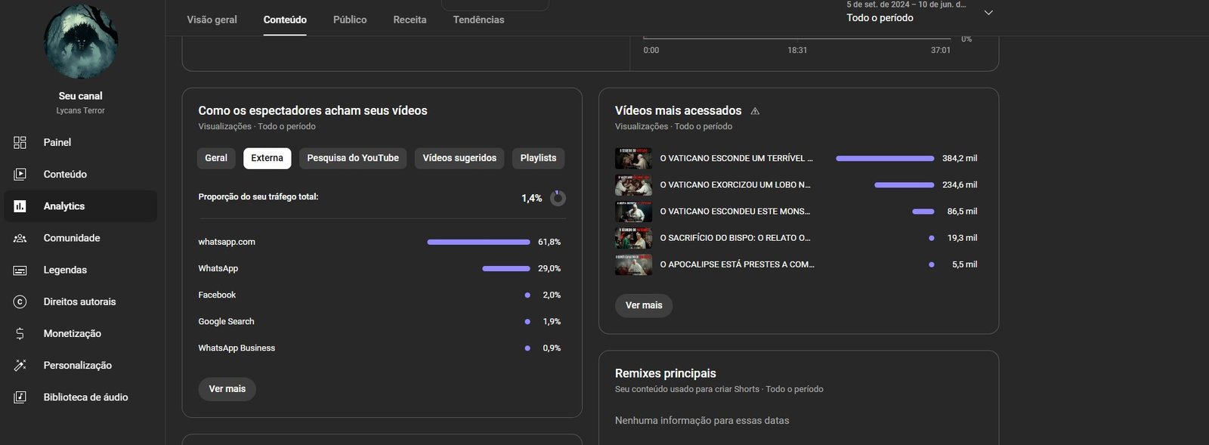1209x445 pixels.
Task: Select the Geral traffic filter chip
Action: (x=216, y=158)
